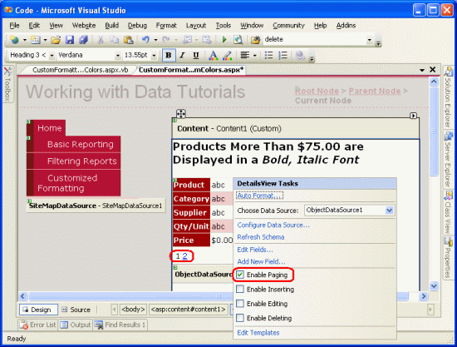Screen dimensions: 457x347
Task: Click the Edit Templates link
Action: [x=258, y=333]
